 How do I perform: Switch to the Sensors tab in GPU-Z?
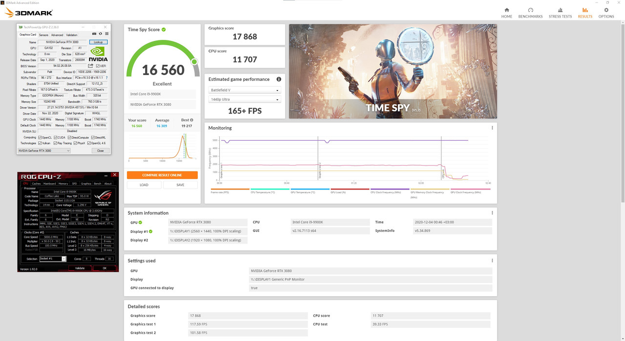(43, 35)
